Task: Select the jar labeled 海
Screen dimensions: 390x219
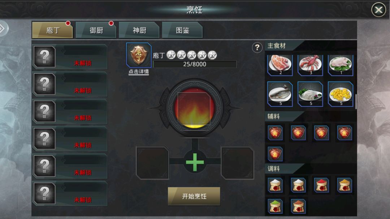Action: pos(321,133)
